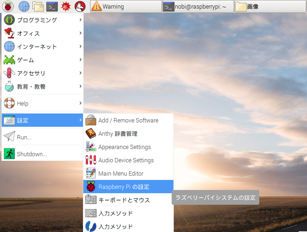Launch the terminal from the panel launcher
307x232 pixels.
(52, 7)
